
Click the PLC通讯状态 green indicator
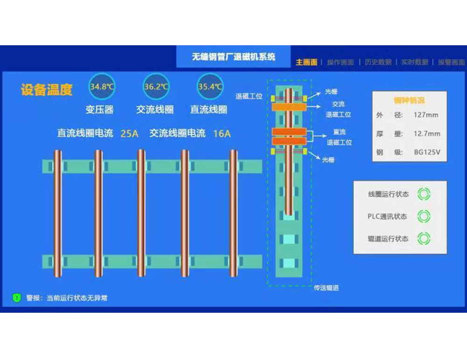(x=424, y=216)
